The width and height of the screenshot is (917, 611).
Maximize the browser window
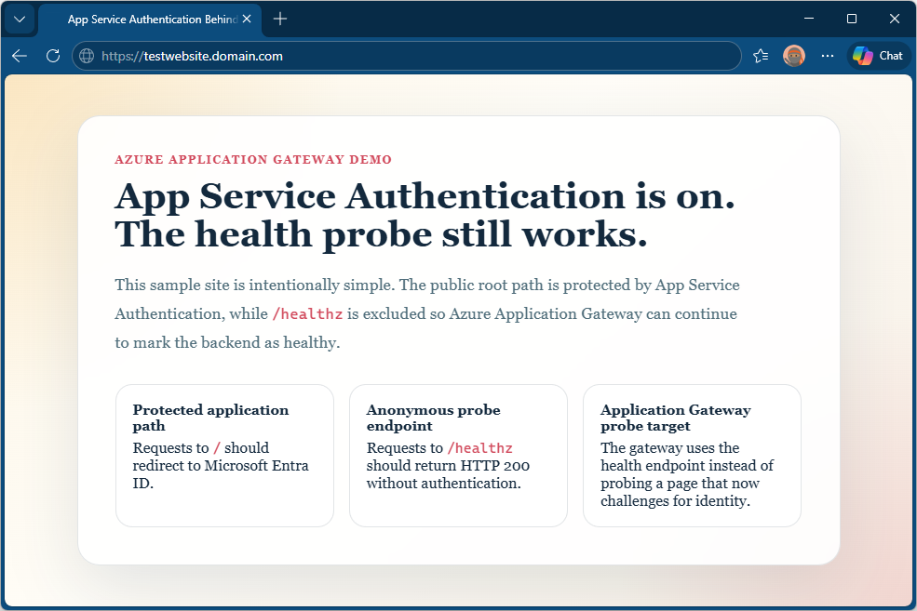852,19
